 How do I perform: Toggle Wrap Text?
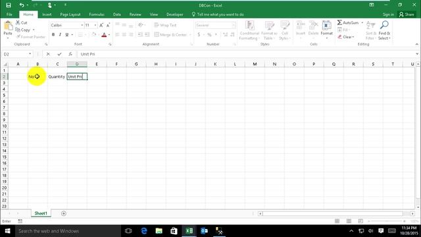(x=165, y=25)
